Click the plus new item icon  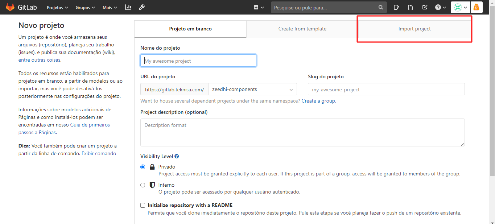[x=256, y=7]
